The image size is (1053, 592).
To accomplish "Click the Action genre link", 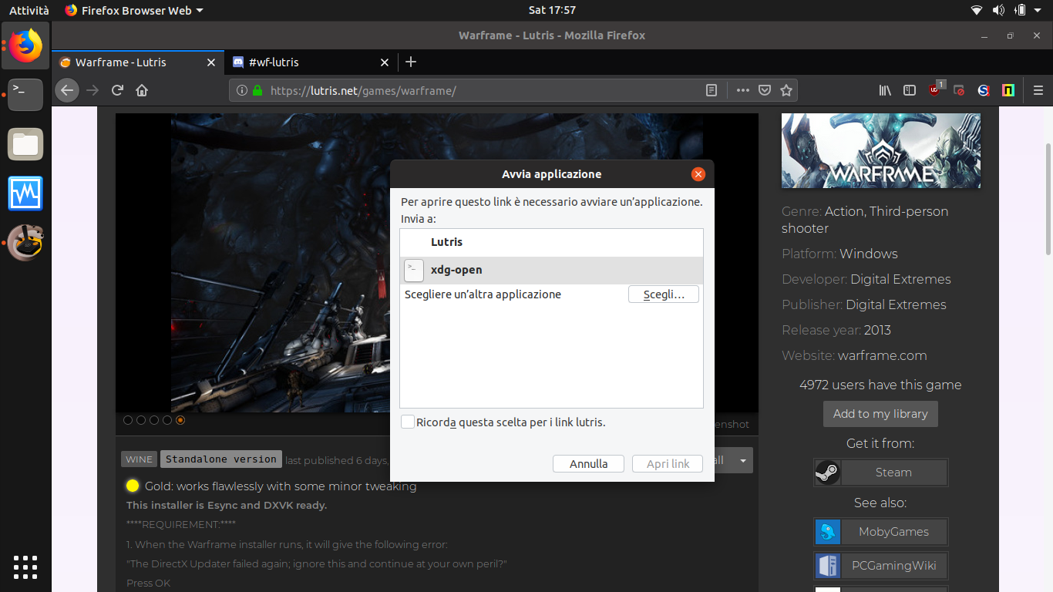I will point(843,211).
